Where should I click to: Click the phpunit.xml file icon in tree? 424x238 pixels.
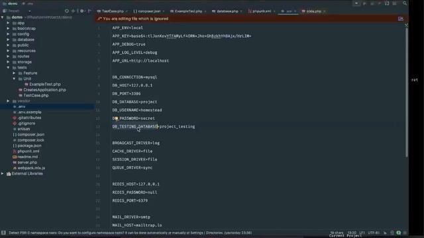point(15,151)
